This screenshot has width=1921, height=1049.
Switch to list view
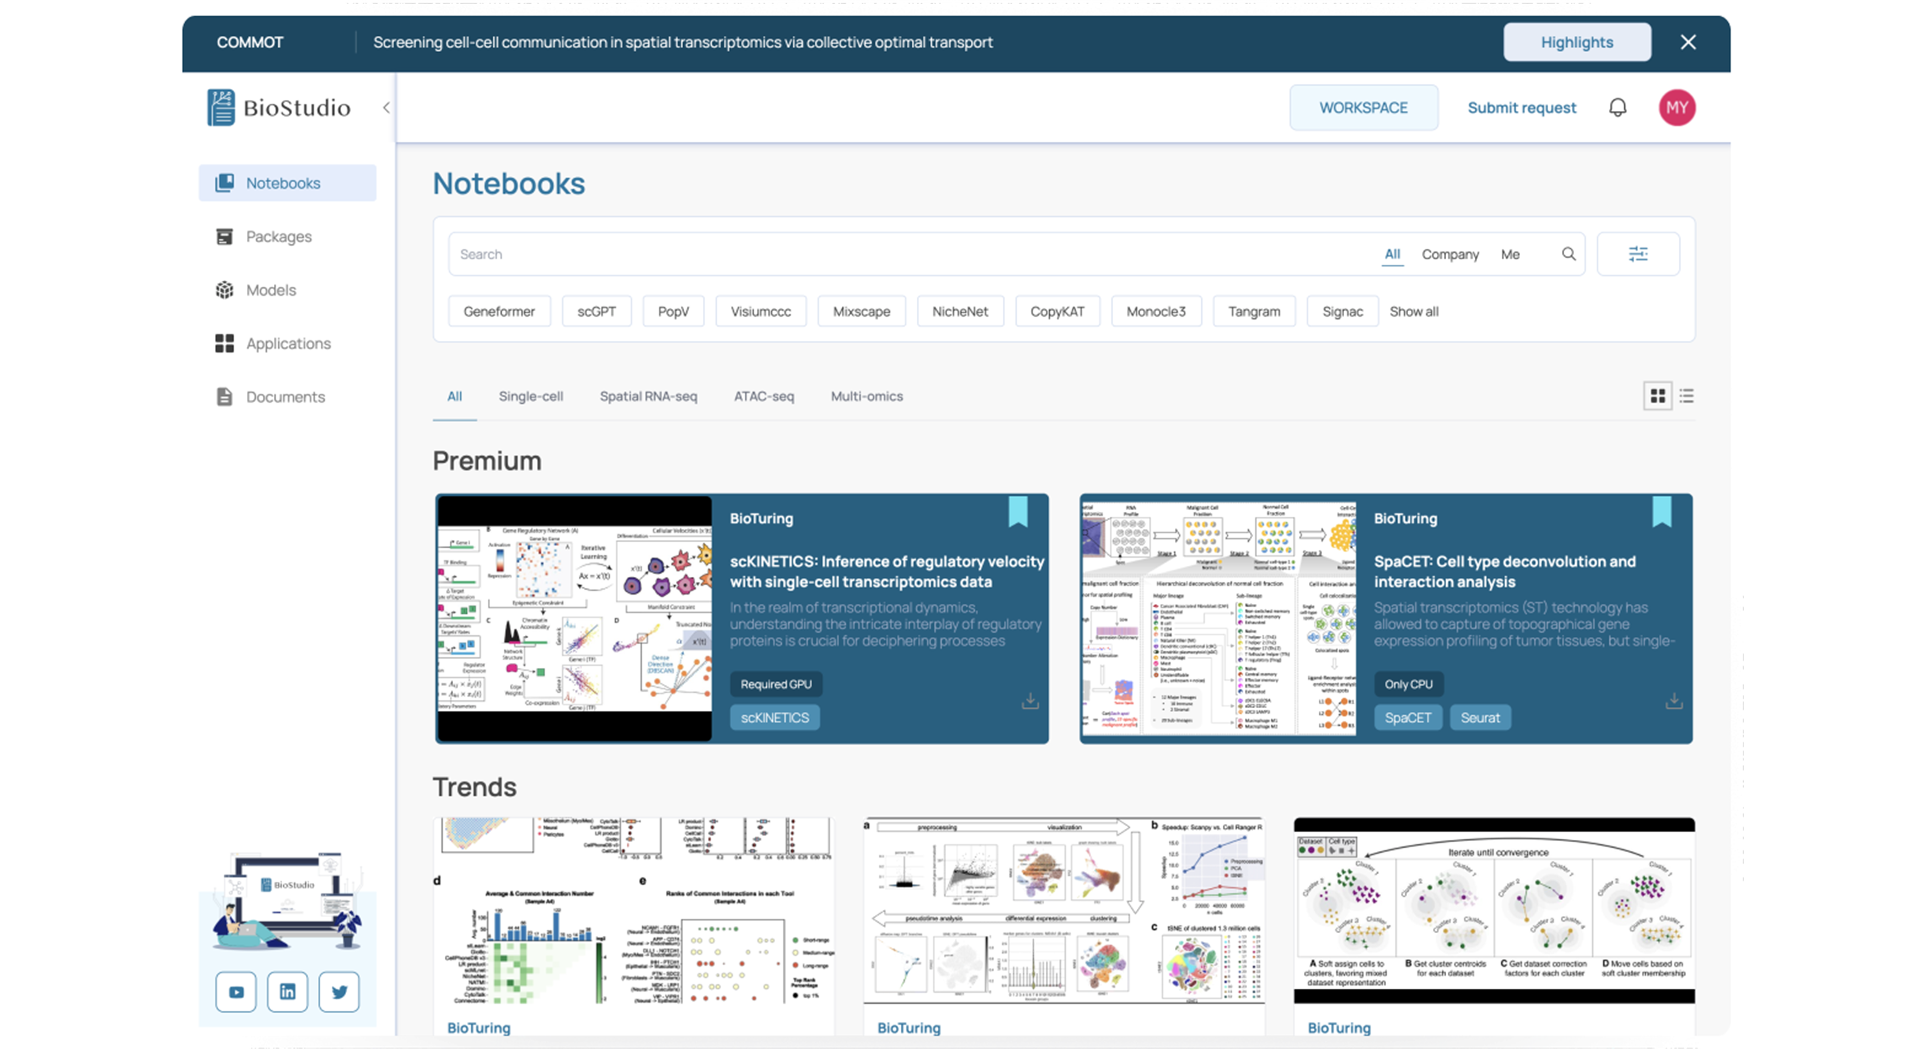1686,396
